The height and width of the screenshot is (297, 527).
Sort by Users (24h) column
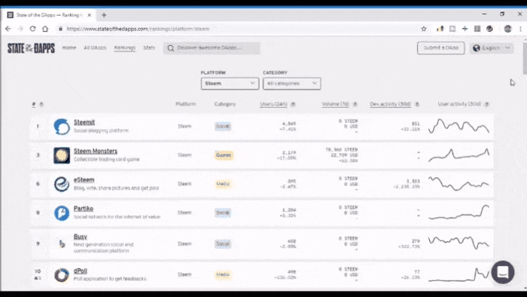click(x=274, y=104)
